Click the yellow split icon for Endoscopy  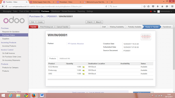(x=83, y=70)
